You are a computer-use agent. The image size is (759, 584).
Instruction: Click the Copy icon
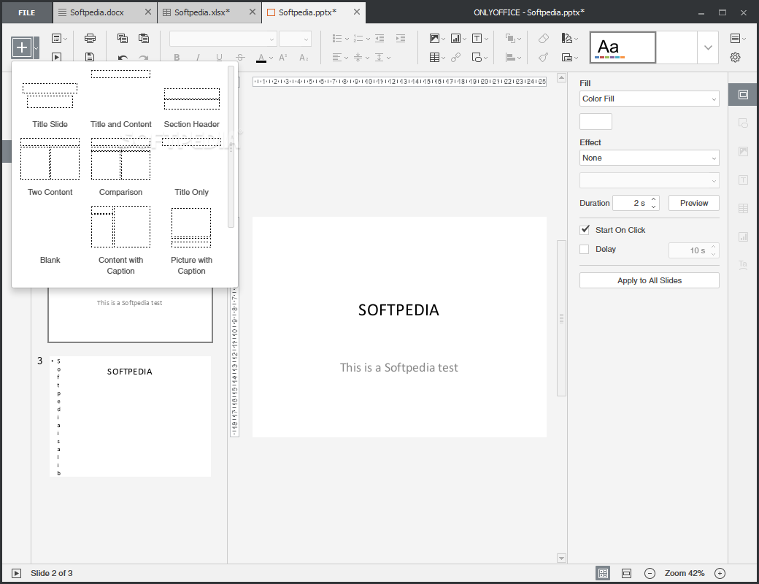[123, 38]
